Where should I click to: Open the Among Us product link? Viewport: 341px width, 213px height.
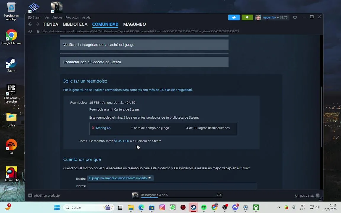click(103, 128)
